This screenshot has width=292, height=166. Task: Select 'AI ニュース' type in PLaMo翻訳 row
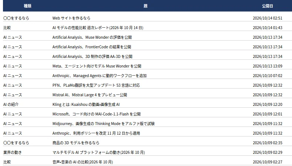pyautogui.click(x=13, y=85)
